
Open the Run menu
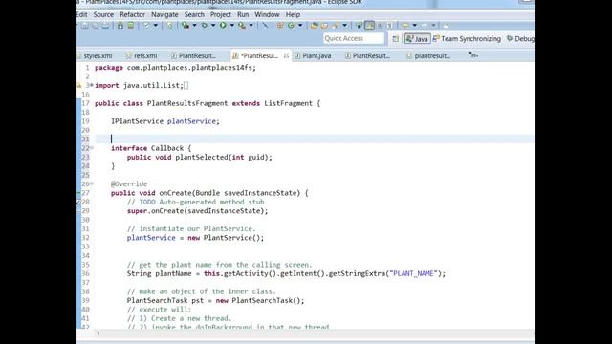pos(243,14)
